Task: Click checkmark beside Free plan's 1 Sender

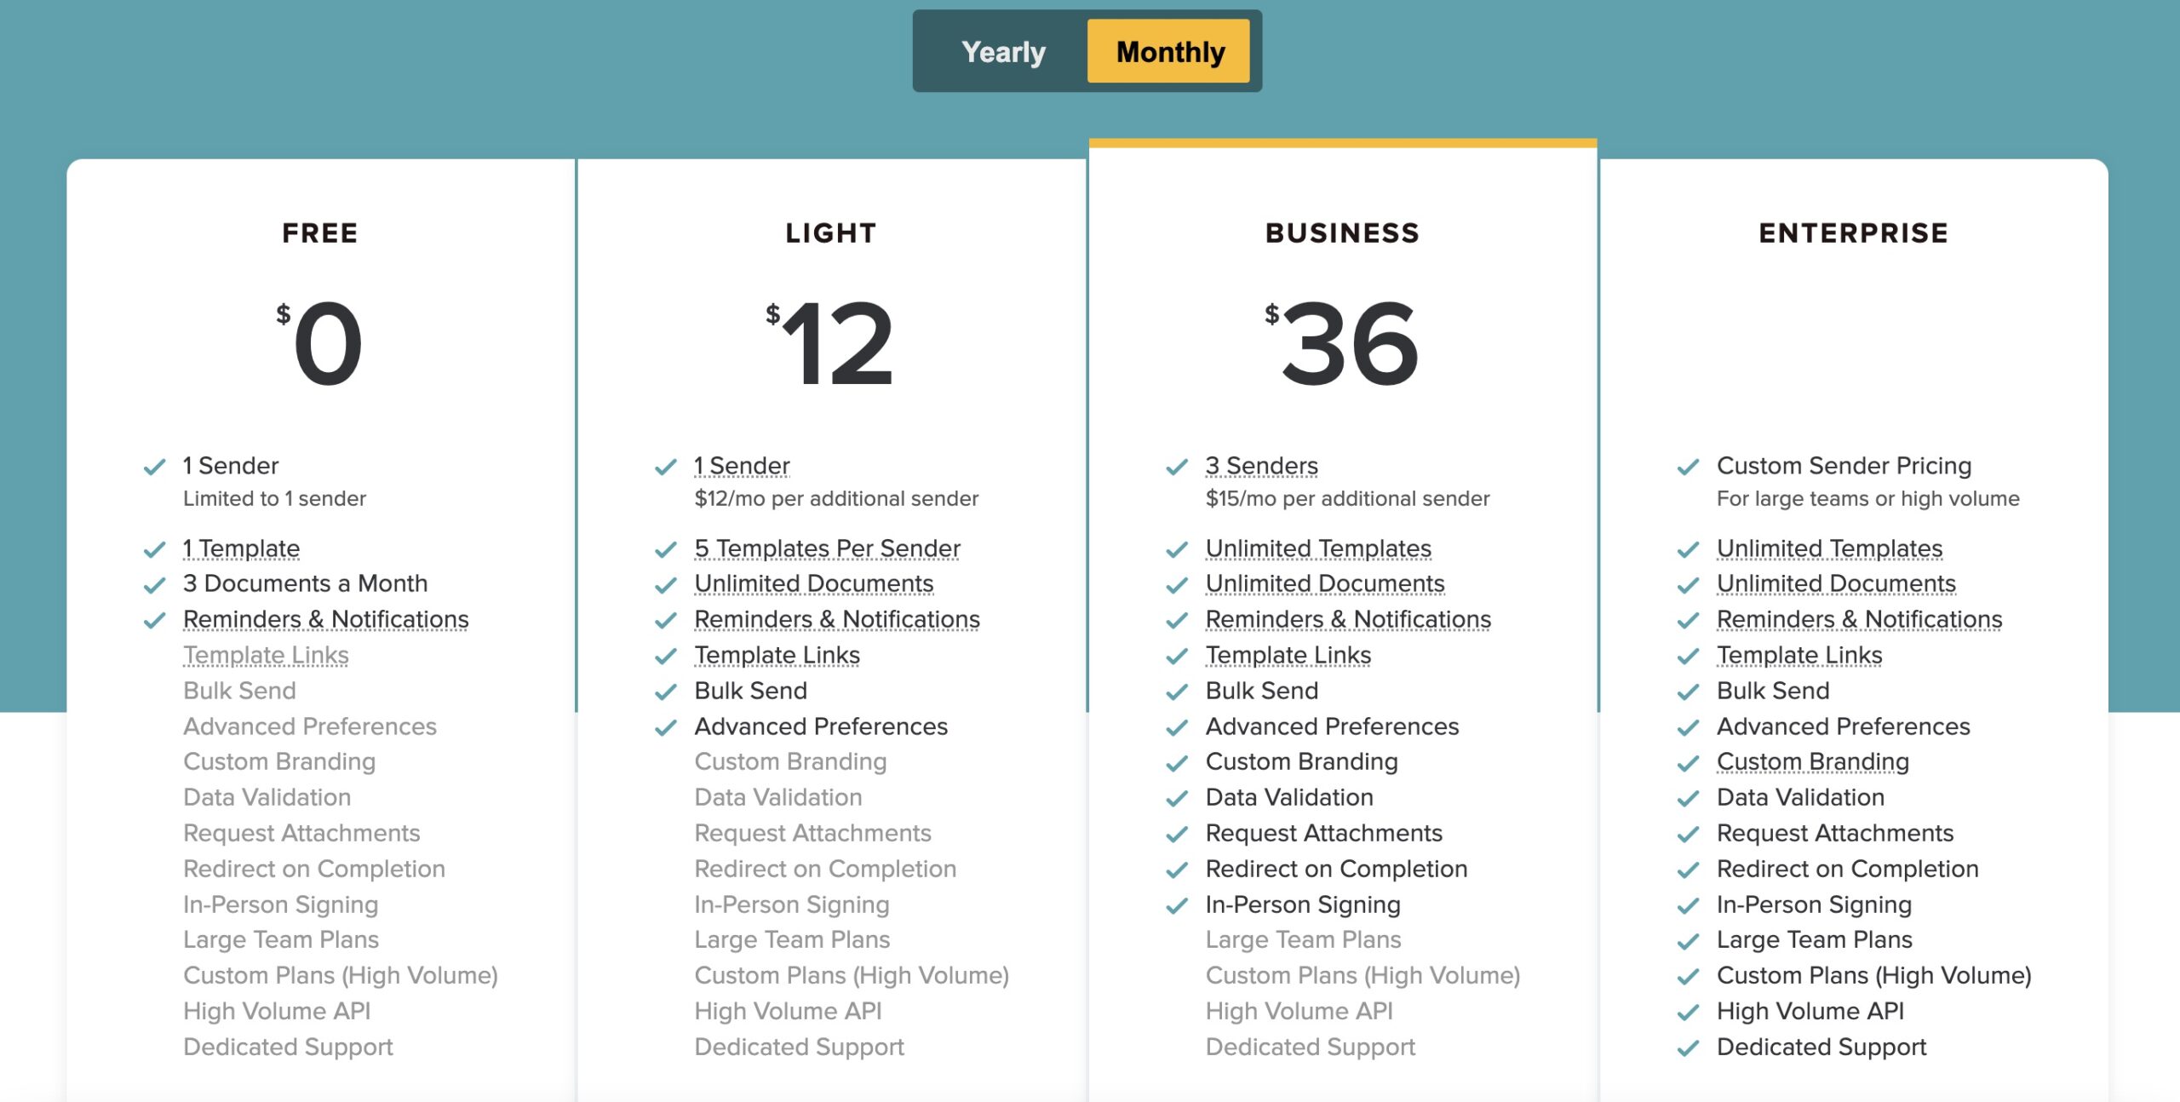Action: pyautogui.click(x=155, y=467)
